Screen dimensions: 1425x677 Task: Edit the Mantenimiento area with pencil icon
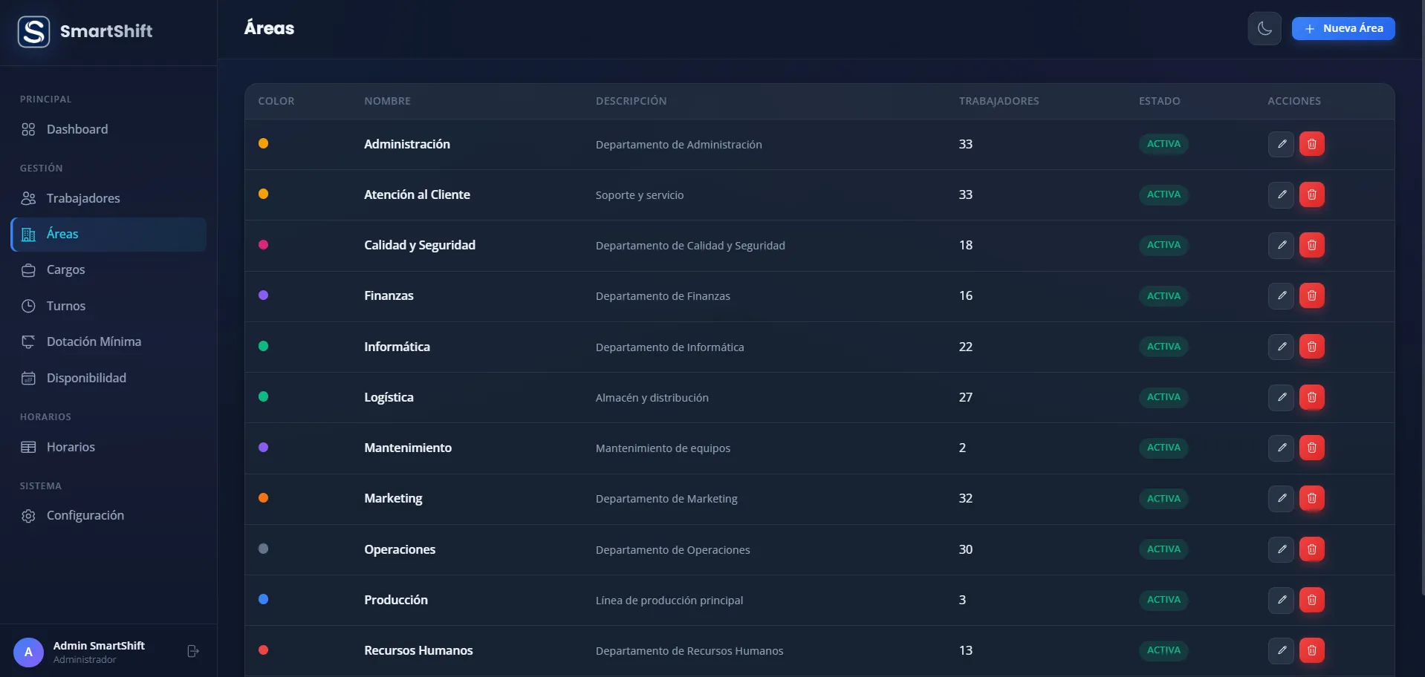[1282, 448]
